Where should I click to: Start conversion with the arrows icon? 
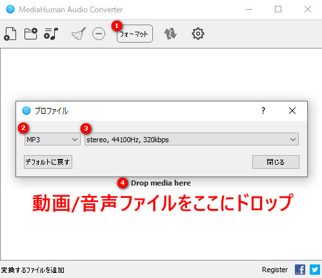(170, 34)
